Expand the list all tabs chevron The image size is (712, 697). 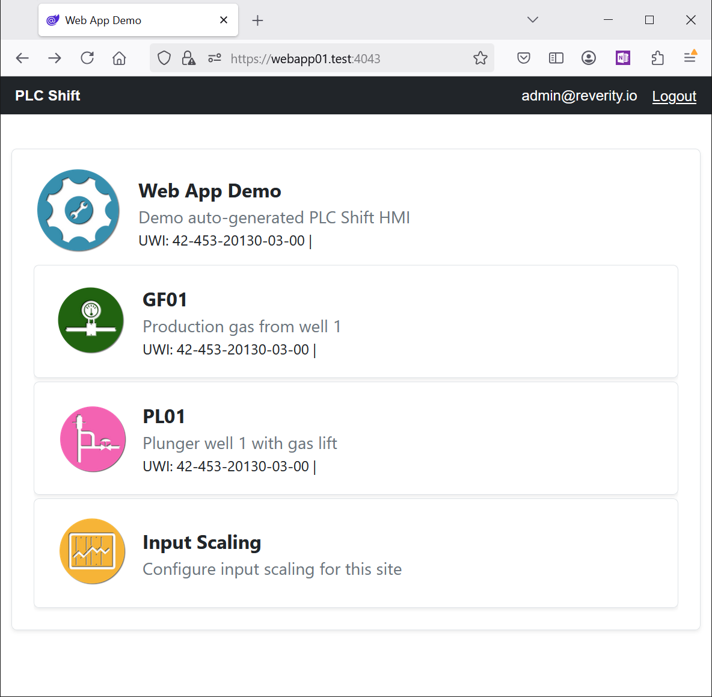(532, 20)
